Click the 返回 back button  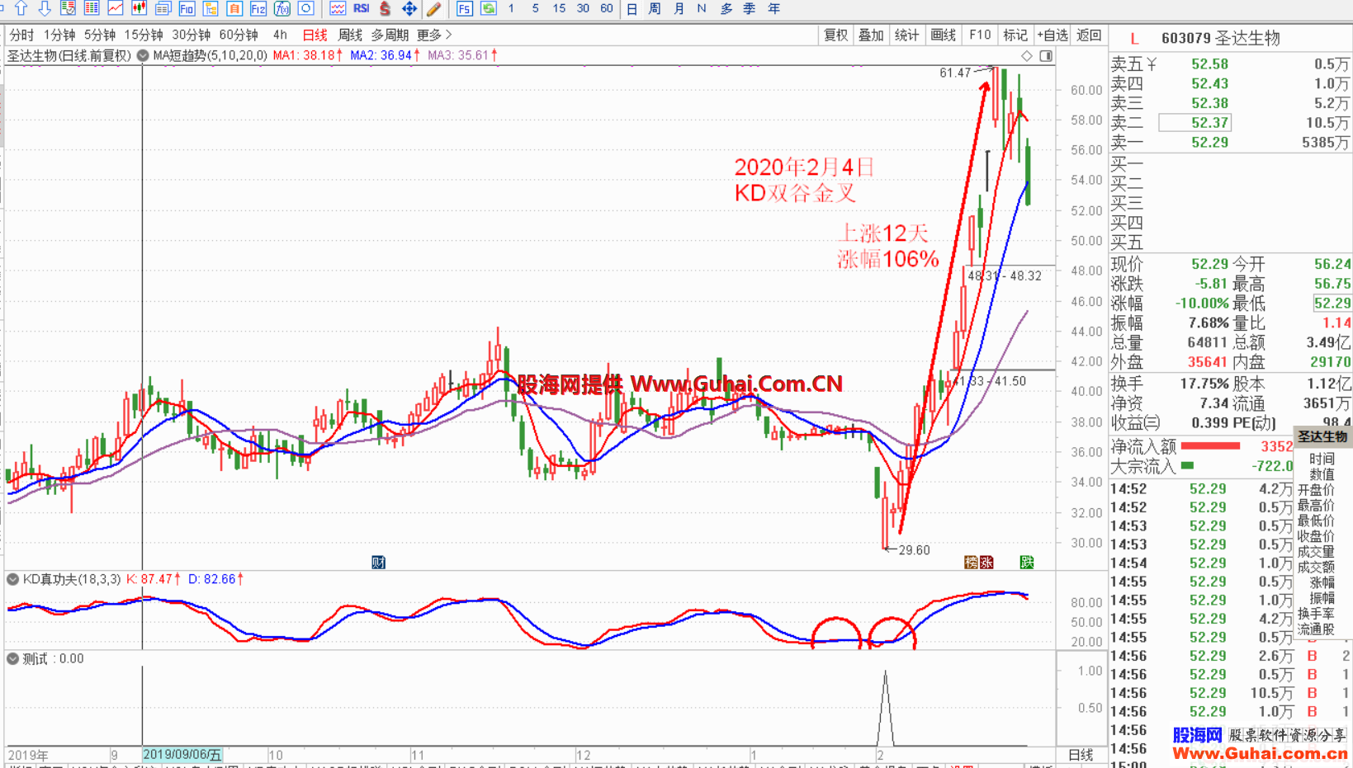point(1089,35)
